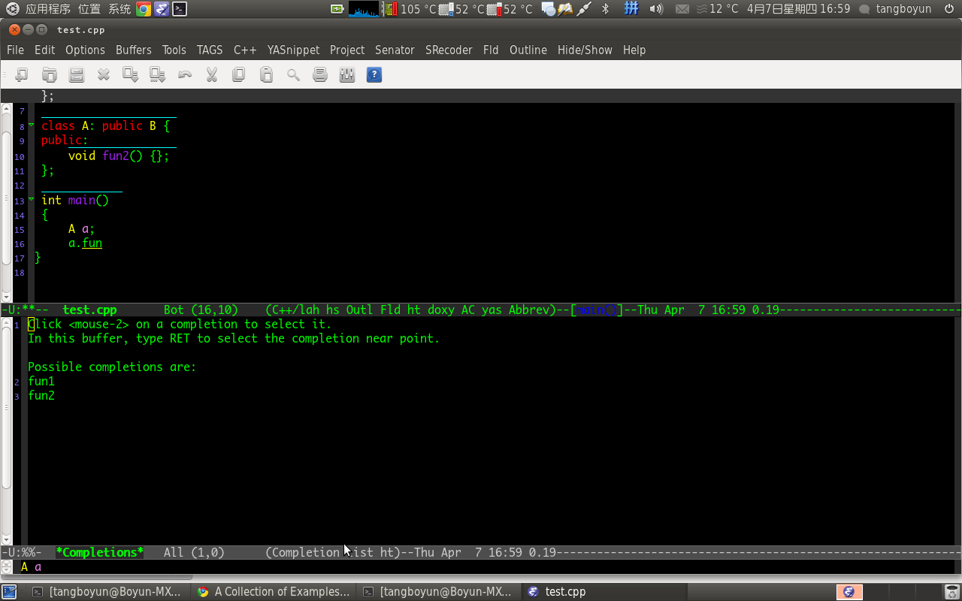Viewport: 962px width, 601px height.
Task: Open the Tools menu
Action: click(174, 50)
